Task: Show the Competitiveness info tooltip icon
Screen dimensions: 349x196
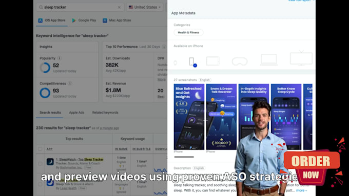Action: (x=70, y=83)
